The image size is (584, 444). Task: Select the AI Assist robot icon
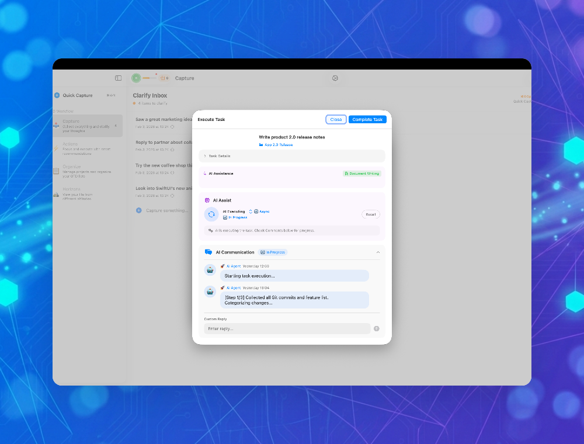click(207, 200)
